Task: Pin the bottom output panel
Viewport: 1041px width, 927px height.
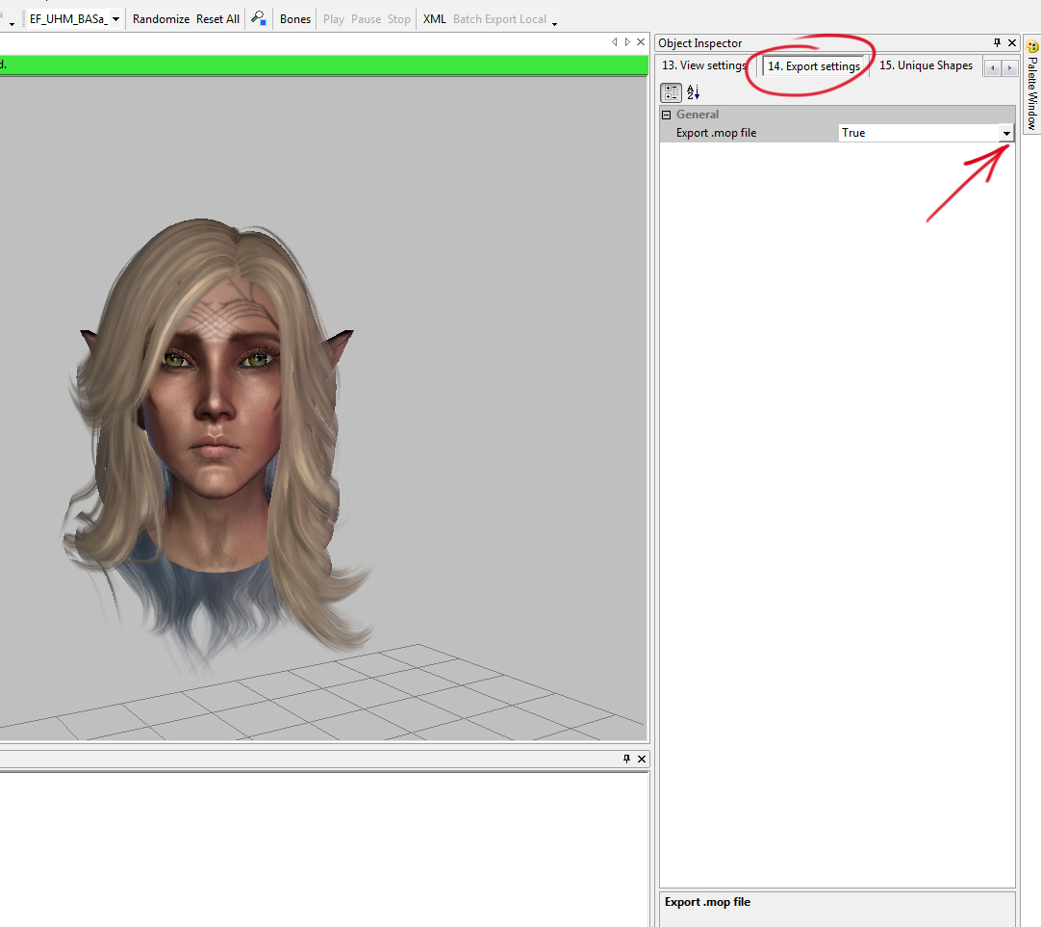Action: pyautogui.click(x=626, y=759)
